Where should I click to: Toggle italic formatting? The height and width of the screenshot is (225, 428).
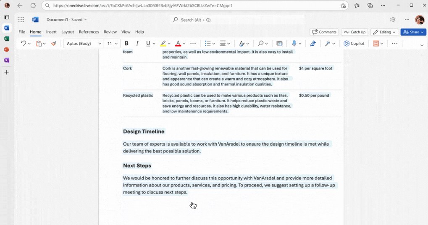[137, 43]
